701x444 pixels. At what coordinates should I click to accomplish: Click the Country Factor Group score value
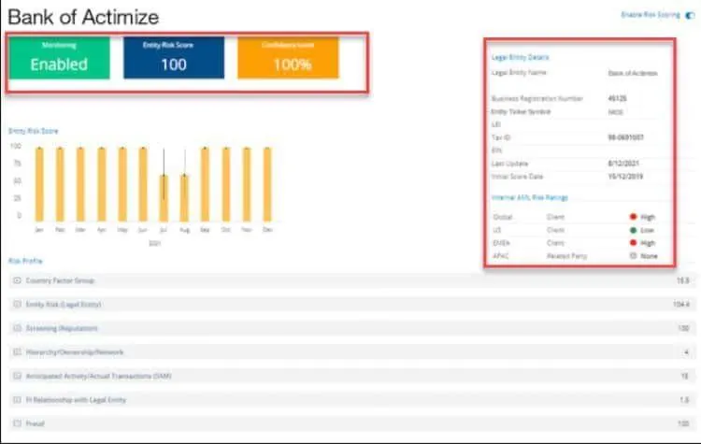(x=682, y=280)
